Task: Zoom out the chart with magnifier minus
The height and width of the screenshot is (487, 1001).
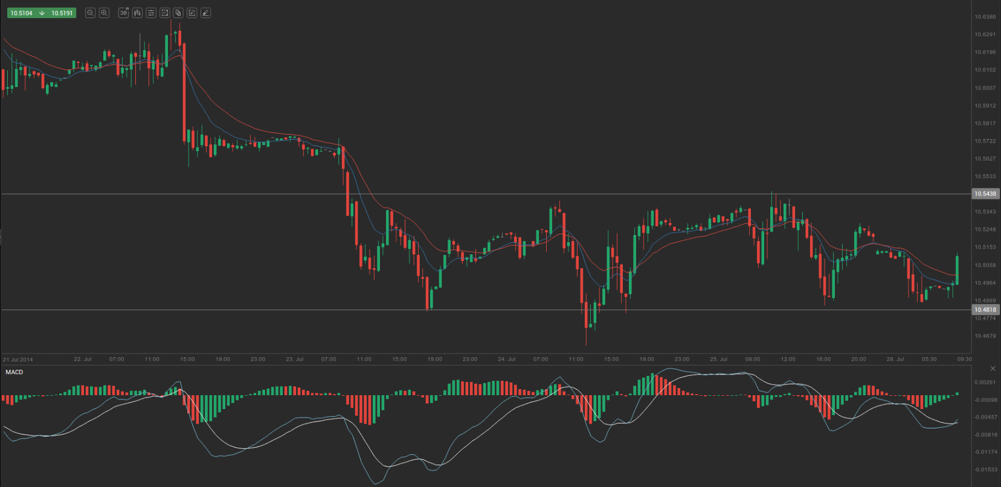Action: tap(90, 13)
